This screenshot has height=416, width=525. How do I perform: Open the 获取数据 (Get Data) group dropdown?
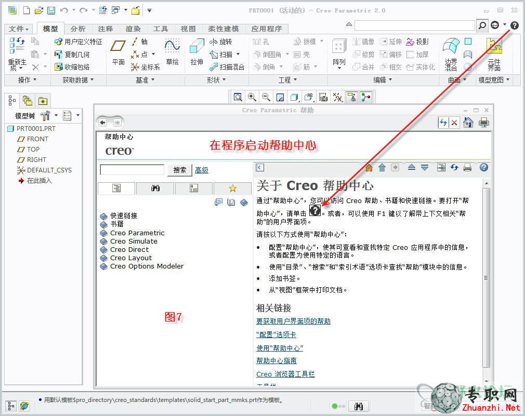click(x=78, y=80)
